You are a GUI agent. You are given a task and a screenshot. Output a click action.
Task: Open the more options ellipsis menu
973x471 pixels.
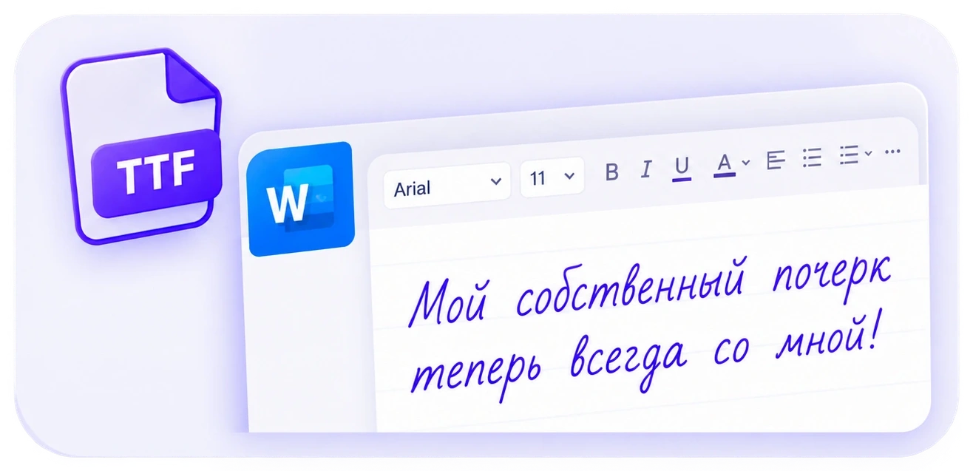pyautogui.click(x=892, y=152)
